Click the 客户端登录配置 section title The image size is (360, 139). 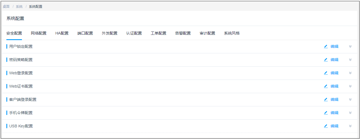[x=23, y=99]
